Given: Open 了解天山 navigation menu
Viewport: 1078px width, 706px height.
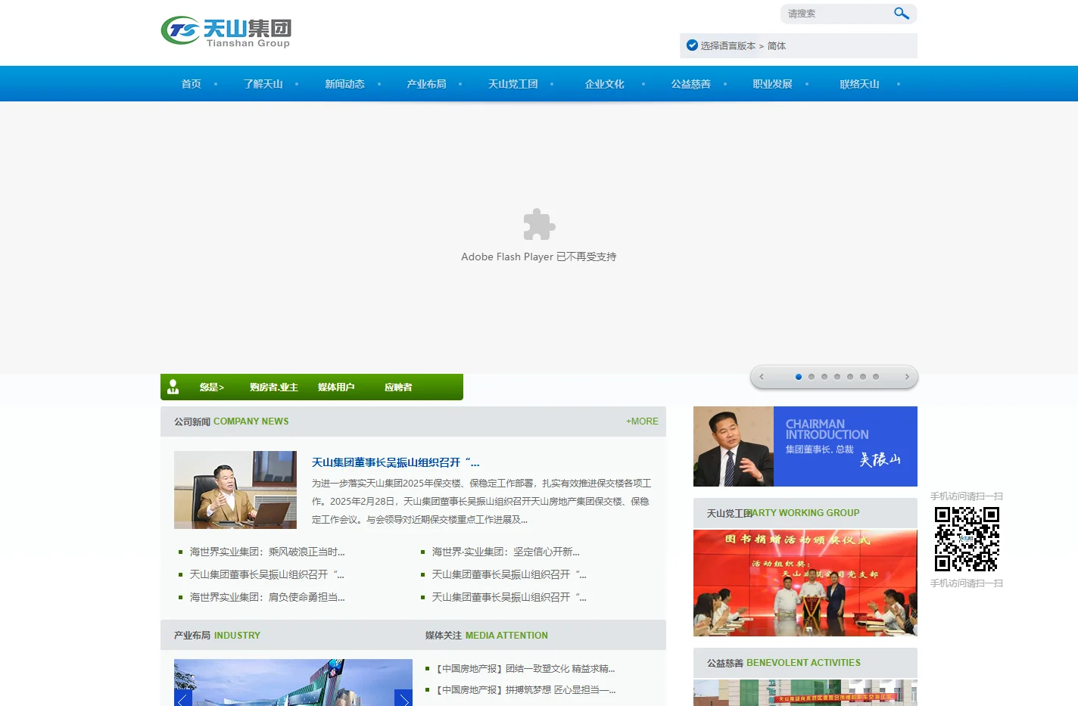Looking at the screenshot, I should [x=263, y=84].
